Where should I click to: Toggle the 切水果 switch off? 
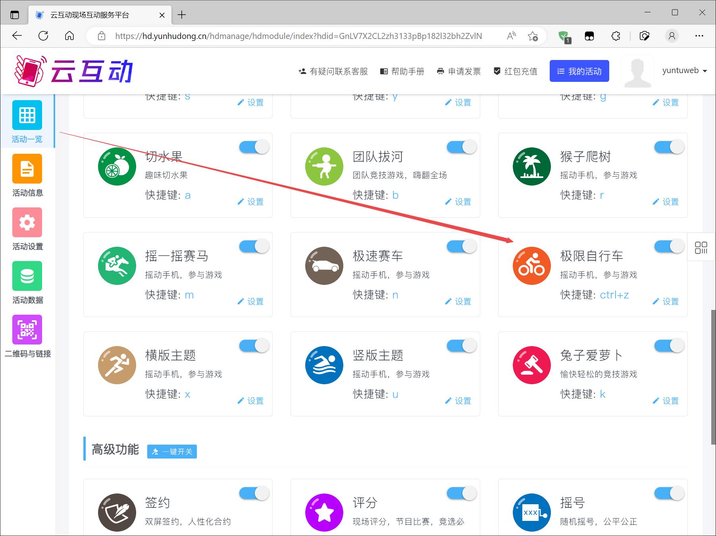click(x=254, y=147)
